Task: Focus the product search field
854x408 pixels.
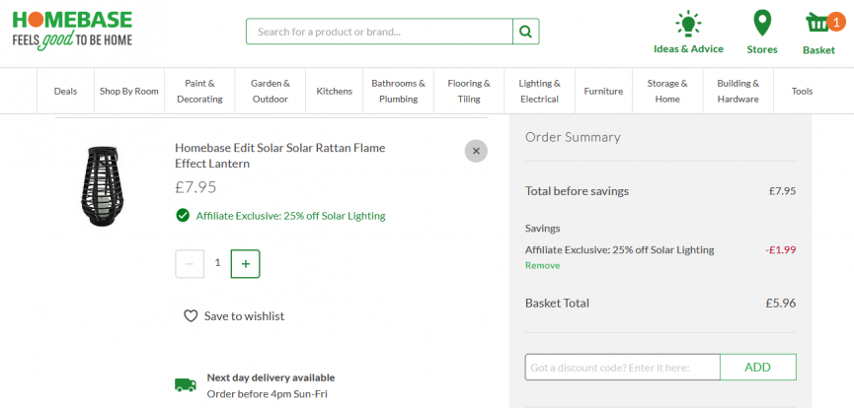Action: point(380,32)
